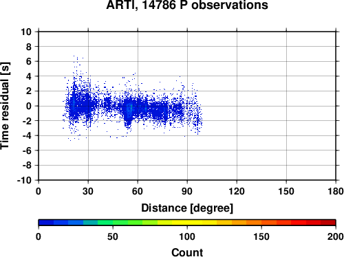Screen dimensions: 344x257
Task: Click the dark red end of the colorbar
Action: [x=328, y=223]
